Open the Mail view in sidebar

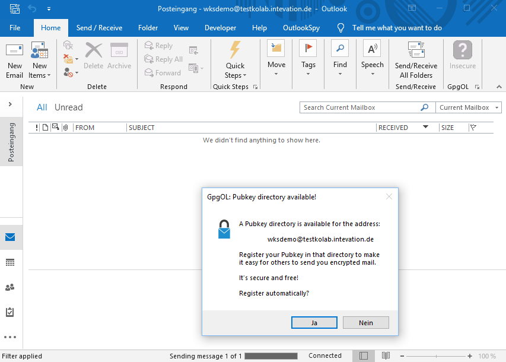pos(10,237)
